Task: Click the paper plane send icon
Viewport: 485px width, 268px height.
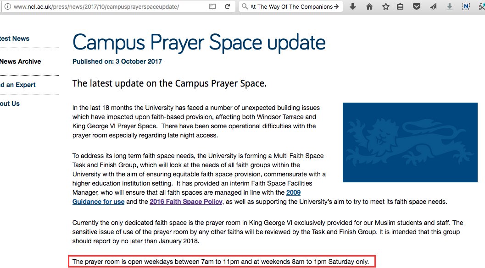Action: (433, 6)
